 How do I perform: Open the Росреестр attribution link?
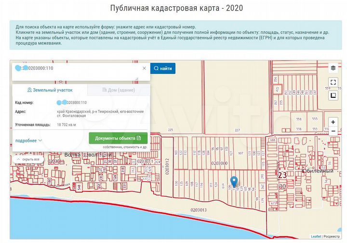click(332, 236)
